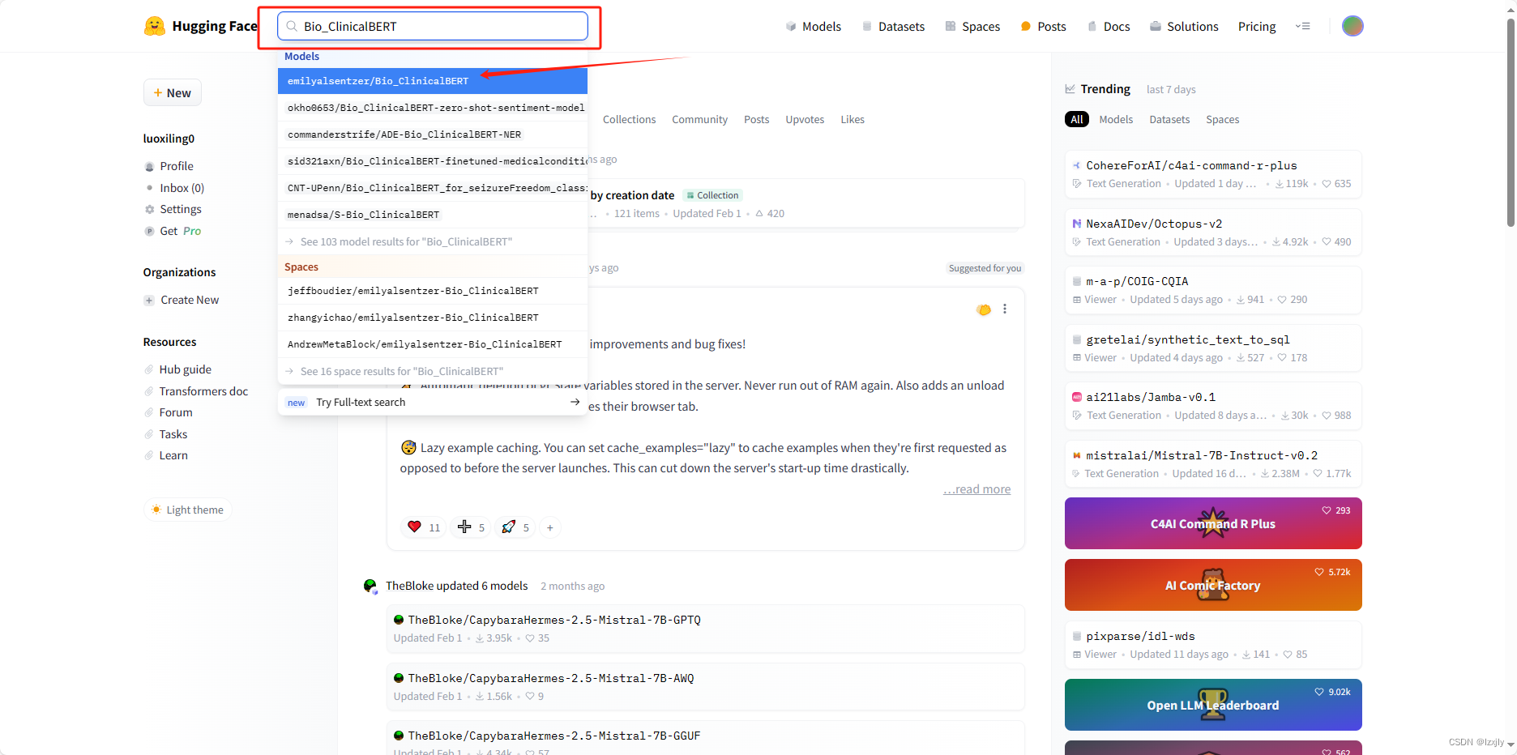Click the New button in sidebar
Image resolution: width=1517 pixels, height=755 pixels.
tap(172, 92)
